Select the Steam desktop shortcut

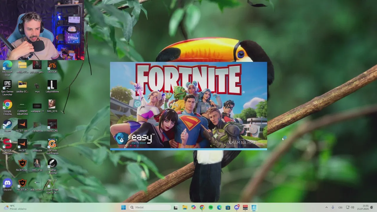tap(7, 126)
